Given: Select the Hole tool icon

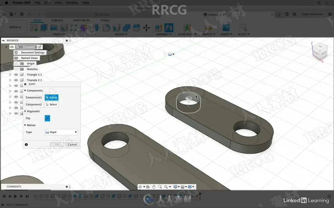Looking at the screenshot, I should (x=64, y=28).
